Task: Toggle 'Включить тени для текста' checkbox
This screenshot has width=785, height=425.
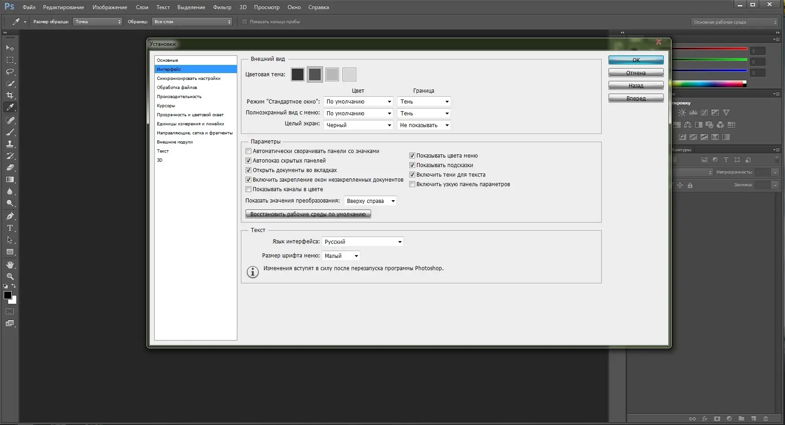Action: [x=412, y=175]
